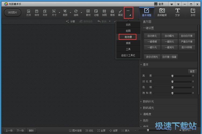Choose 自定义工具栏 from dropdown menu
Image resolution: width=202 pixels, height=134 pixels.
click(x=128, y=55)
